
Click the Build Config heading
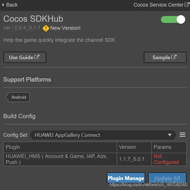[19, 116]
